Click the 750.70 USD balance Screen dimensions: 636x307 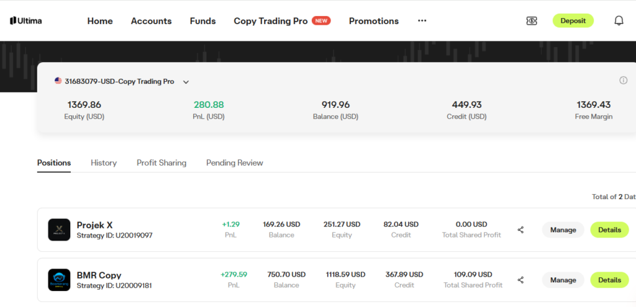(286, 275)
